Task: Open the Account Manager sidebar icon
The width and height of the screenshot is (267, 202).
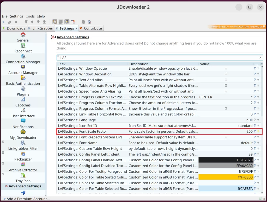Action: point(23,67)
